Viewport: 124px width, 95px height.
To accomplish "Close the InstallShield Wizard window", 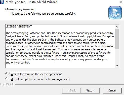I will coord(121,2).
